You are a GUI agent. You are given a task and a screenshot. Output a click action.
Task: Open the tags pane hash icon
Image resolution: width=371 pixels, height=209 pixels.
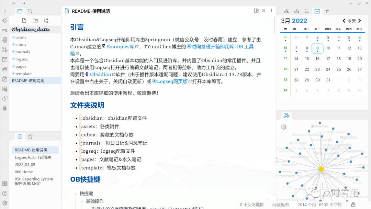327,11
